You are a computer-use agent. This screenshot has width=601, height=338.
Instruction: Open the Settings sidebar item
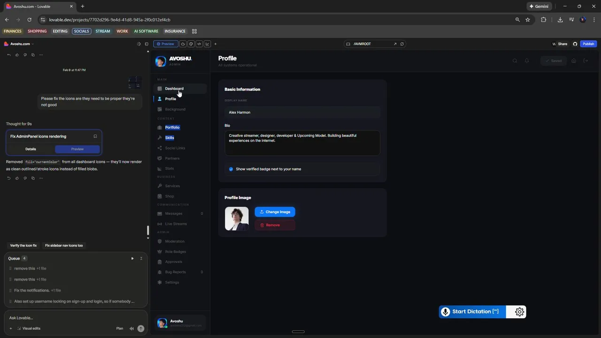point(180,282)
